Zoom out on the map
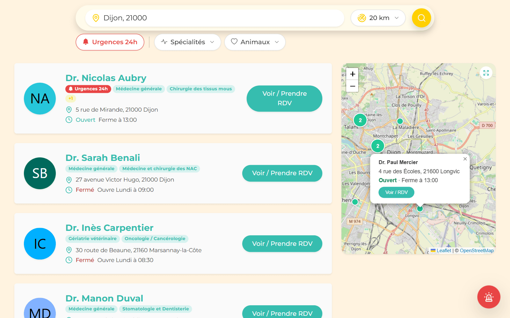 pyautogui.click(x=352, y=86)
